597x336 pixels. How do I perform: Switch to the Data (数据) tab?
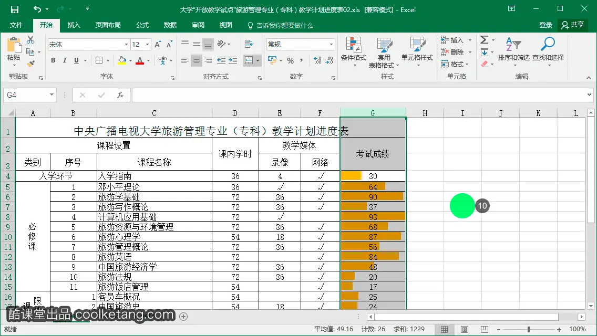(x=170, y=25)
